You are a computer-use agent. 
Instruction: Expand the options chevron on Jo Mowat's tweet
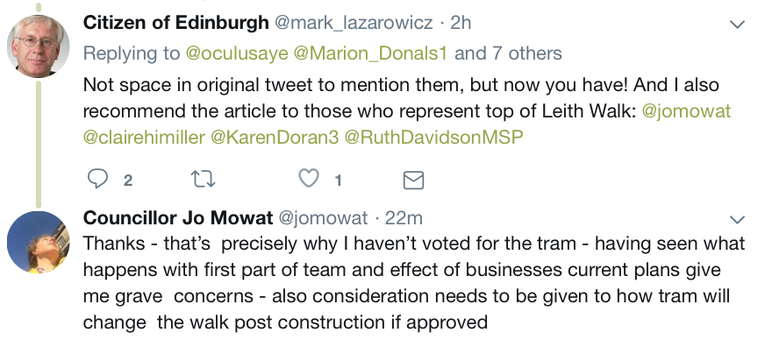coord(737,220)
